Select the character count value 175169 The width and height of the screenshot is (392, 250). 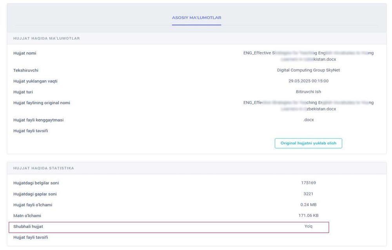click(308, 183)
